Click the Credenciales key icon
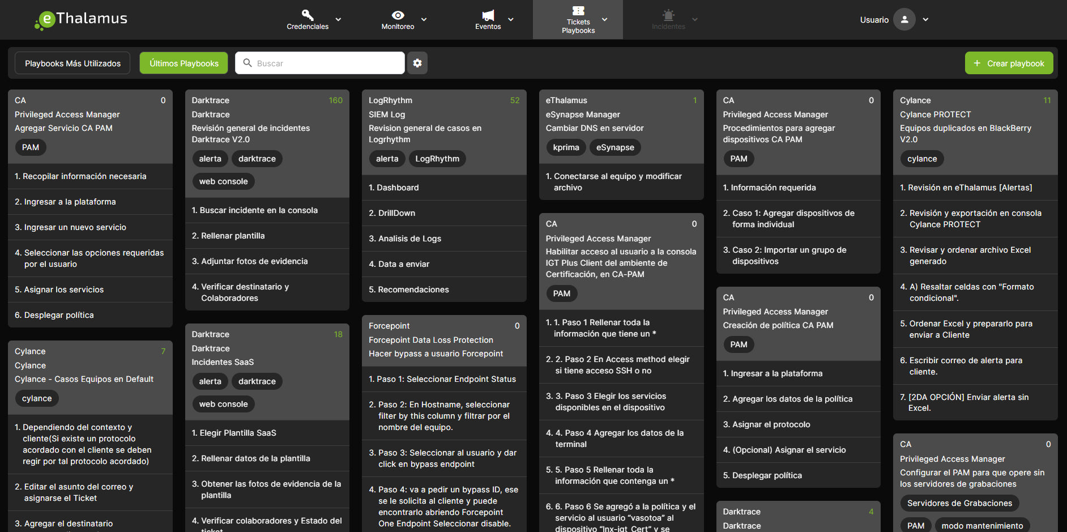This screenshot has height=532, width=1067. 307,15
